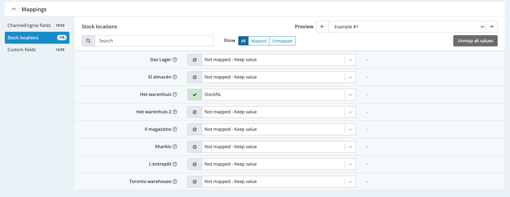
Task: Click help icon next to Il magazzino
Action: (175, 129)
